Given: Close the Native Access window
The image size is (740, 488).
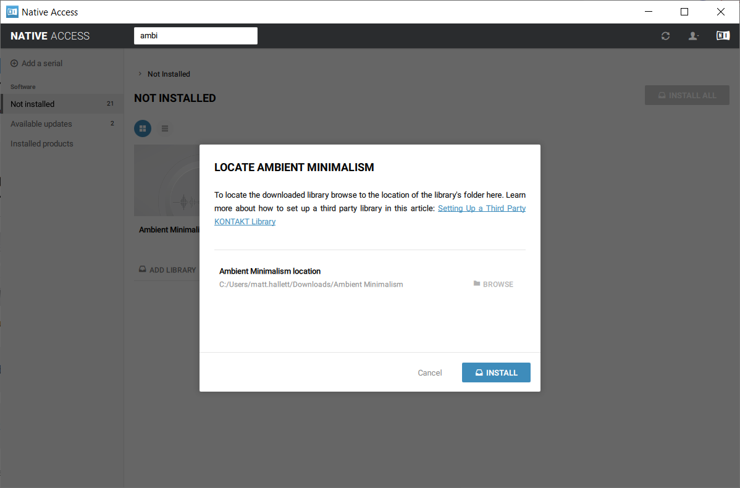Looking at the screenshot, I should (720, 12).
